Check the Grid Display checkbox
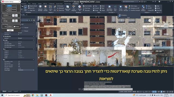The height and width of the screenshot is (97, 174). click(x=14, y=26)
